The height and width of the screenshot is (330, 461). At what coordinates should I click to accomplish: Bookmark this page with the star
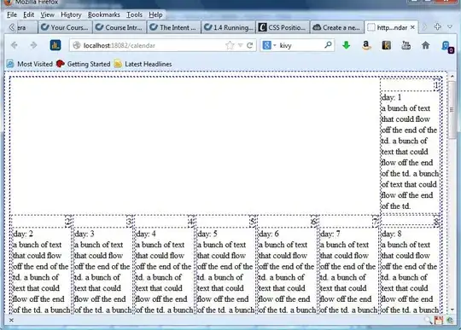[230, 45]
